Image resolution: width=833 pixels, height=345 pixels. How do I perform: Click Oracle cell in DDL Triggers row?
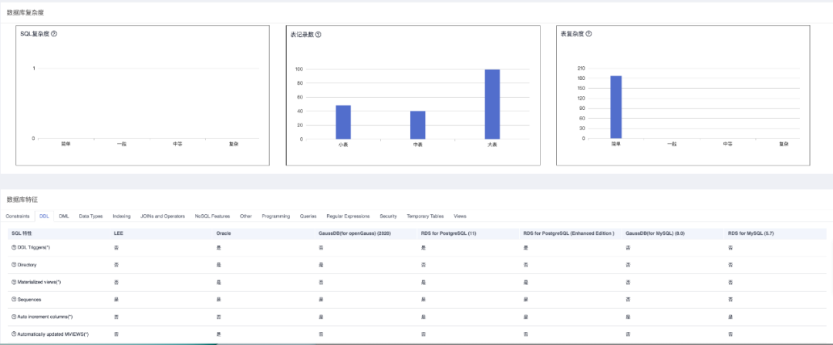(x=218, y=248)
